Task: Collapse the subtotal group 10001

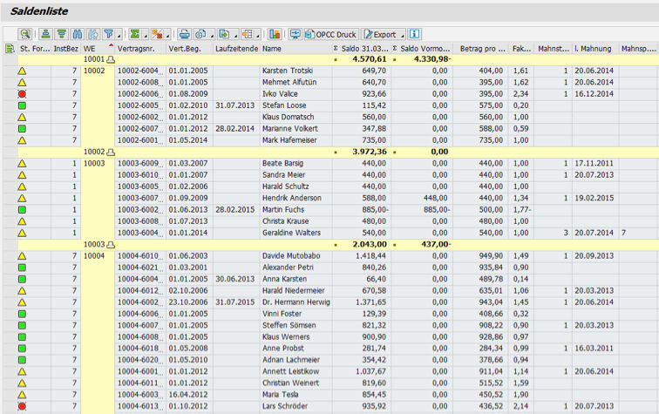Action: coord(112,59)
